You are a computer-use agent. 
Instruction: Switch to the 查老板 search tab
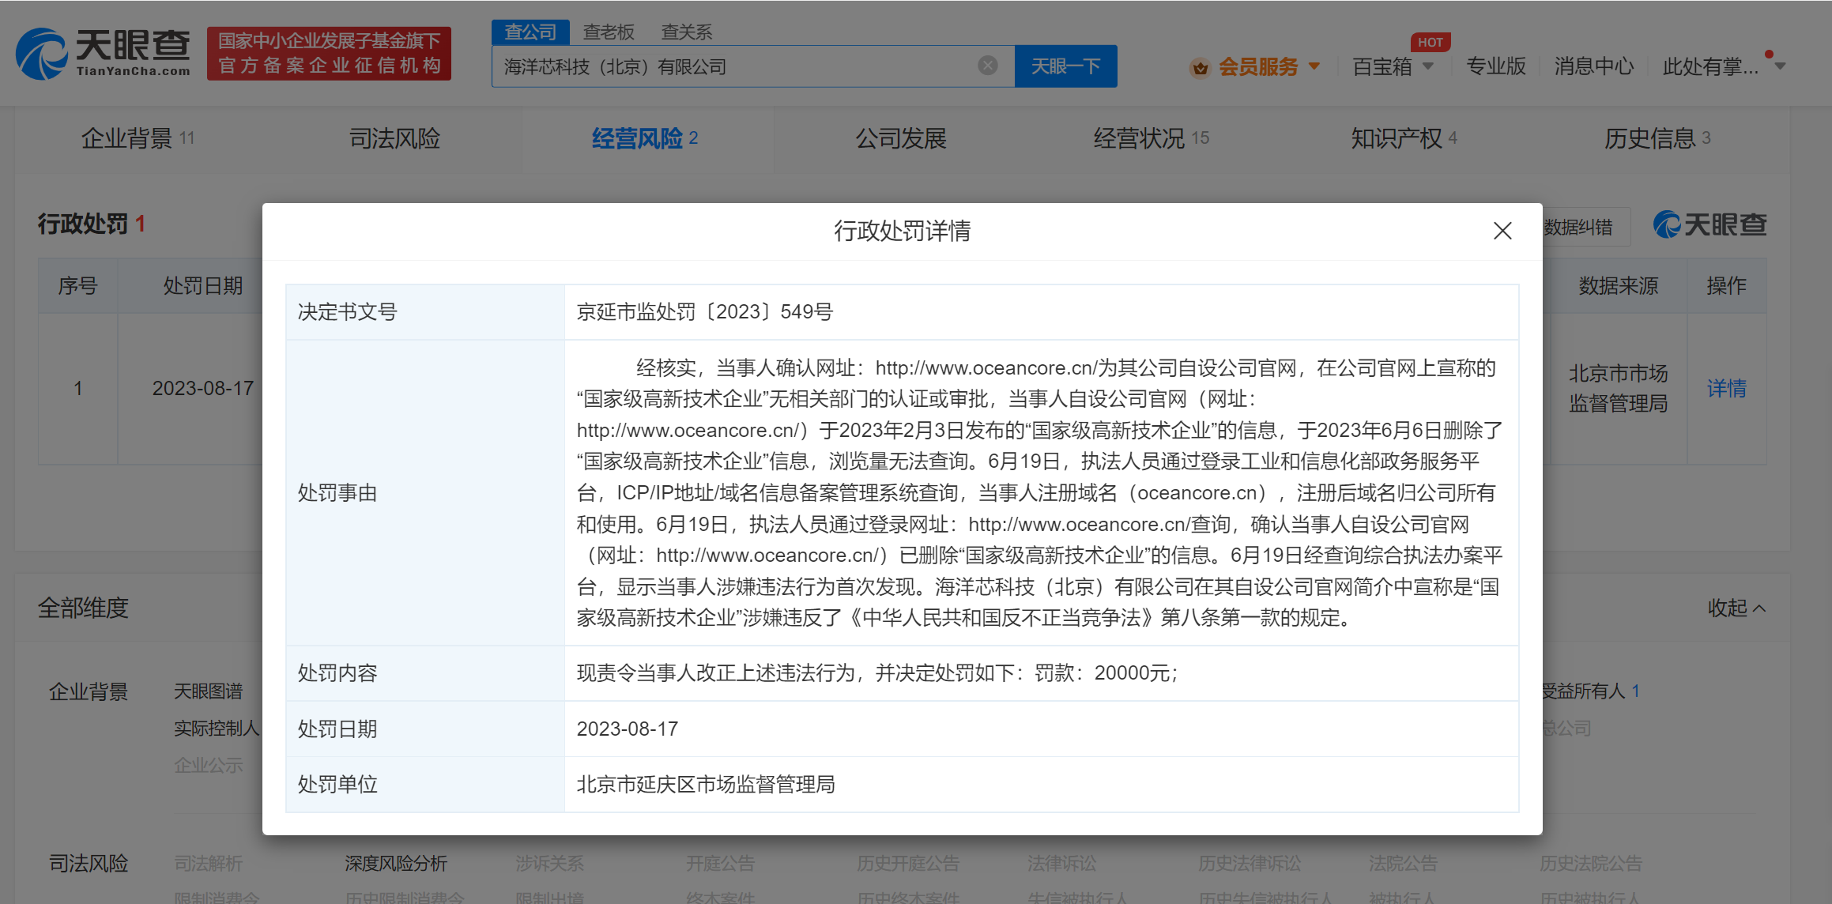(x=609, y=32)
